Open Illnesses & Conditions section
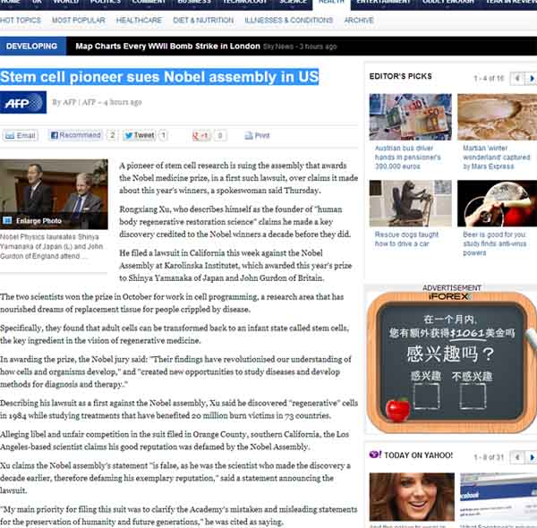The height and width of the screenshot is (528, 537). point(288,20)
